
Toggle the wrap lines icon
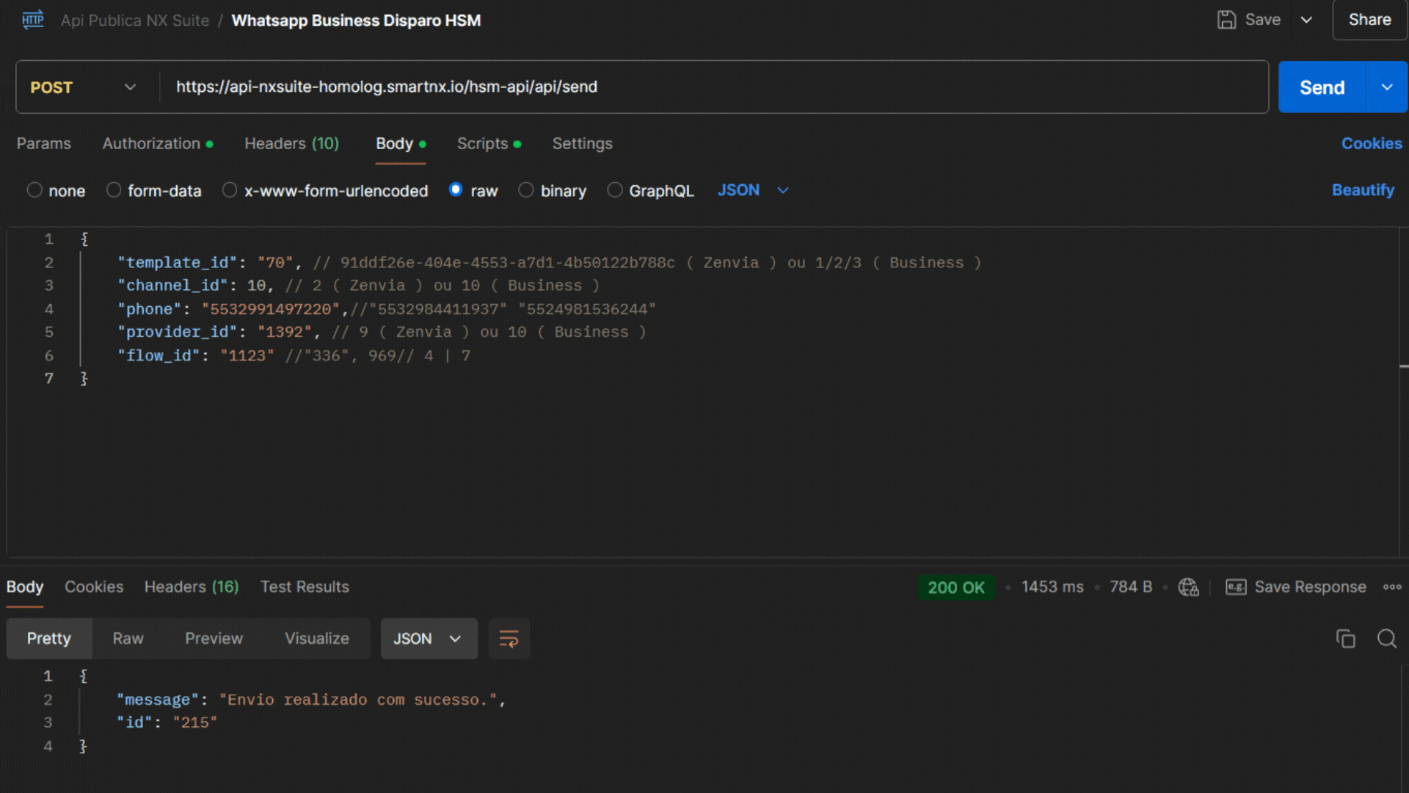coord(509,639)
